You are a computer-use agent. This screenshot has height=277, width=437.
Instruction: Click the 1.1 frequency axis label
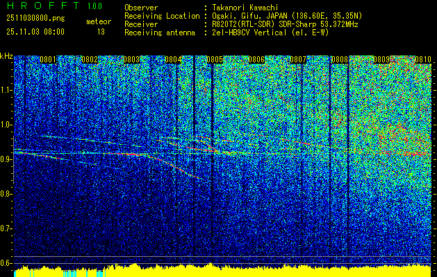pyautogui.click(x=6, y=90)
